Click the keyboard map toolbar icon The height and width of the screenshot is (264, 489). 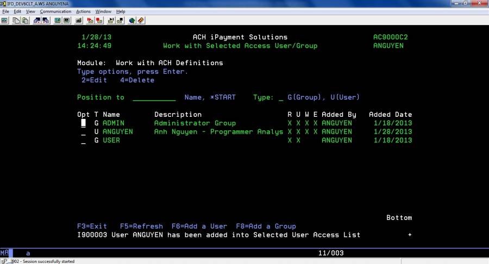[x=67, y=21]
